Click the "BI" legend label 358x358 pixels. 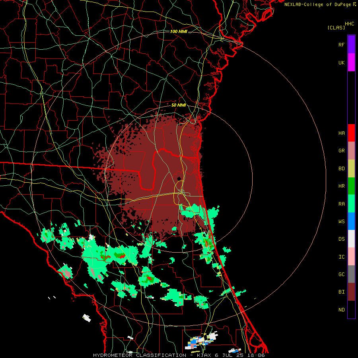[341, 292]
